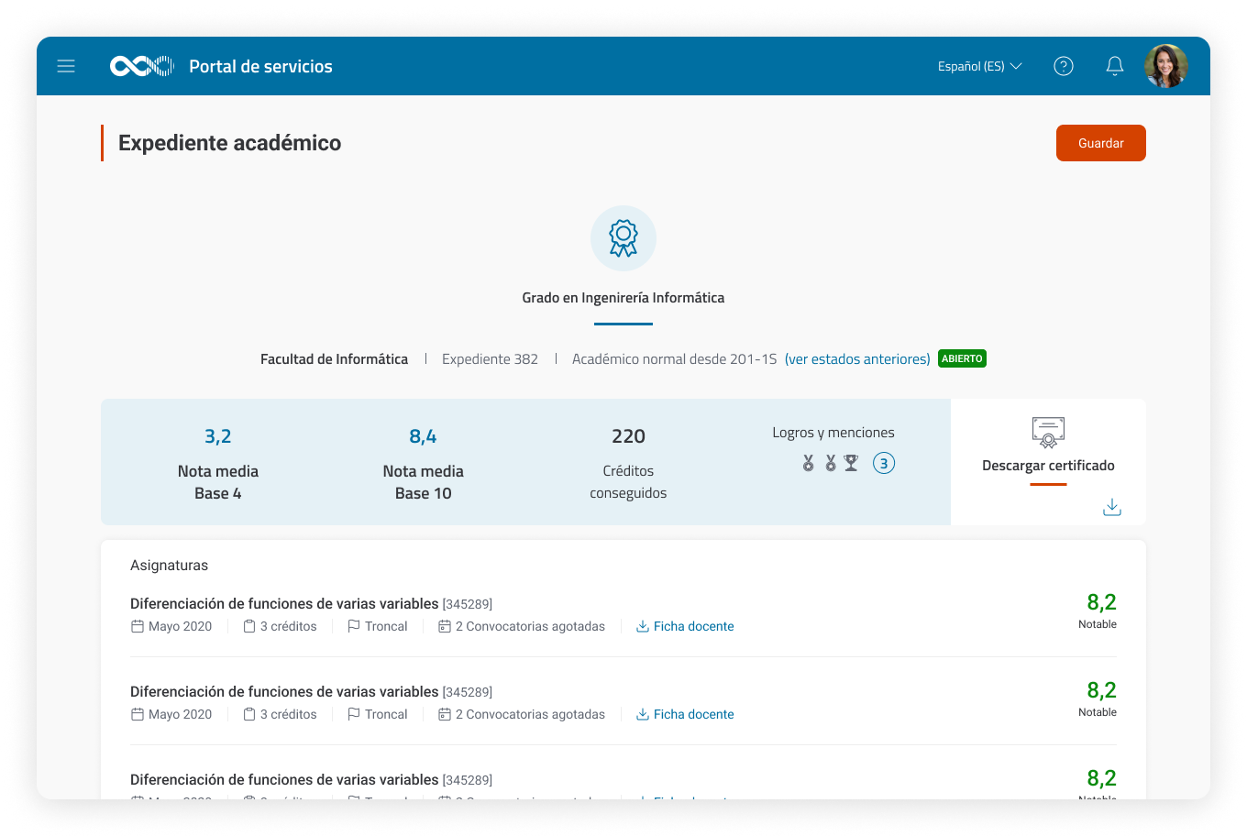This screenshot has height=836, width=1247.
Task: Click the user profile avatar photo
Action: (x=1165, y=66)
